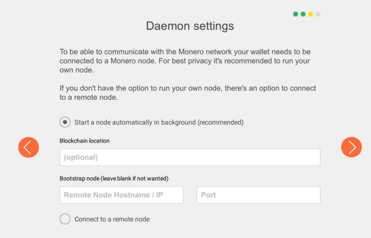Advance with the orange right arrow

(351, 147)
